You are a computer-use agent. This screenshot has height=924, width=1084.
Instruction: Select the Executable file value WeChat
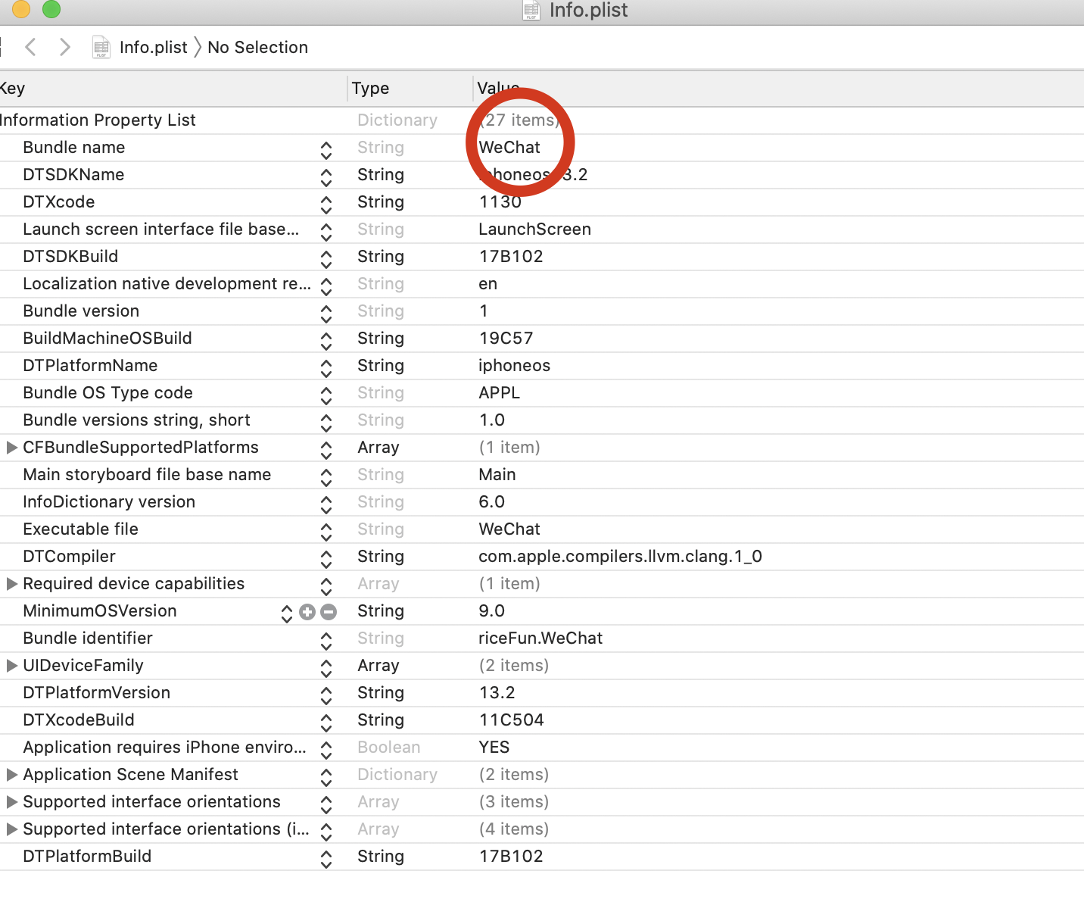pos(509,529)
